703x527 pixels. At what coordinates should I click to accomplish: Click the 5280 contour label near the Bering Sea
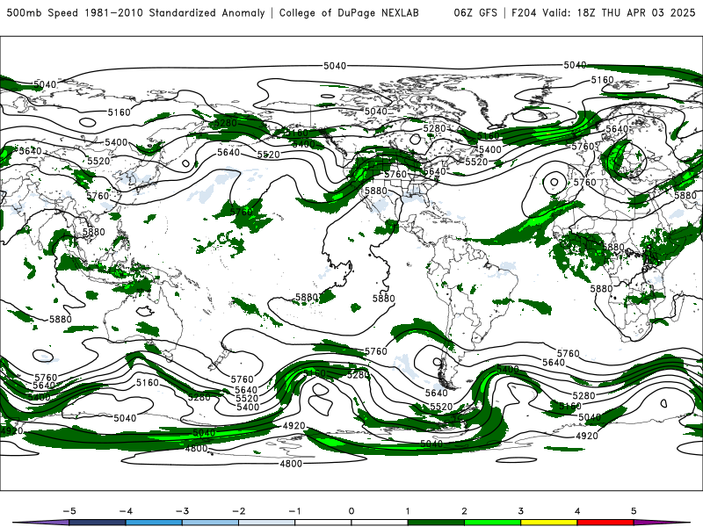[x=226, y=123]
